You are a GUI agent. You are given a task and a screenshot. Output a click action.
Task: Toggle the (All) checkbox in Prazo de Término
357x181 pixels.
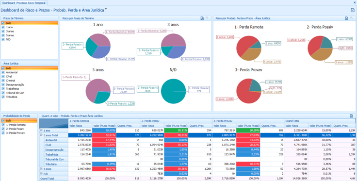(3, 23)
